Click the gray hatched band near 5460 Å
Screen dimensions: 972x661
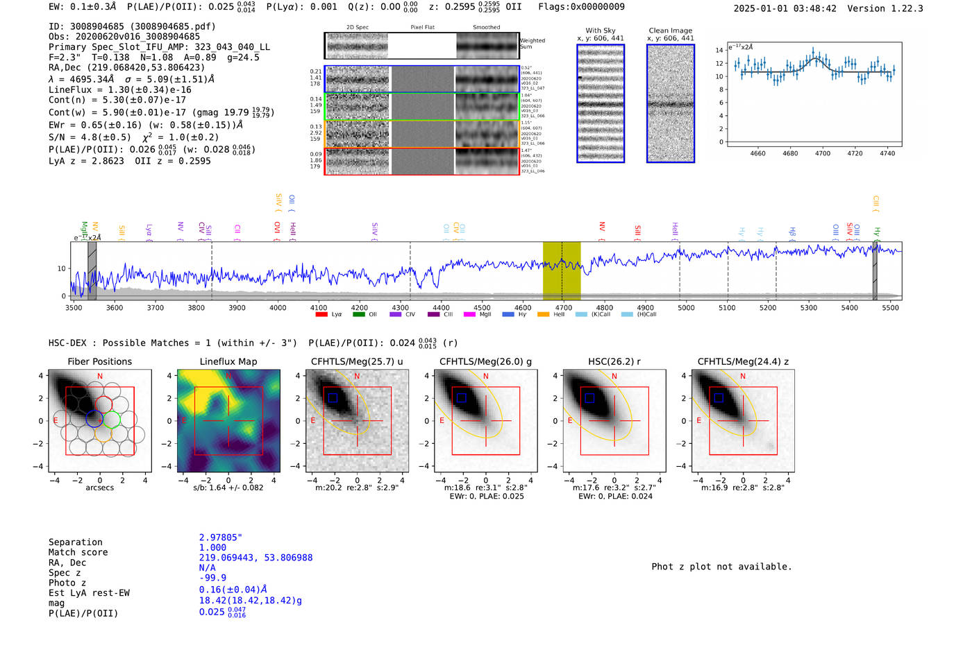(875, 271)
